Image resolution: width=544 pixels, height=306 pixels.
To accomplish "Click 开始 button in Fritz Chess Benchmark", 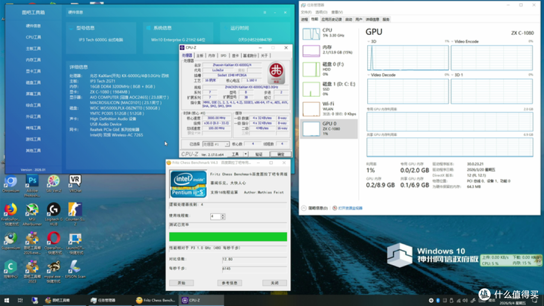I will tap(181, 283).
